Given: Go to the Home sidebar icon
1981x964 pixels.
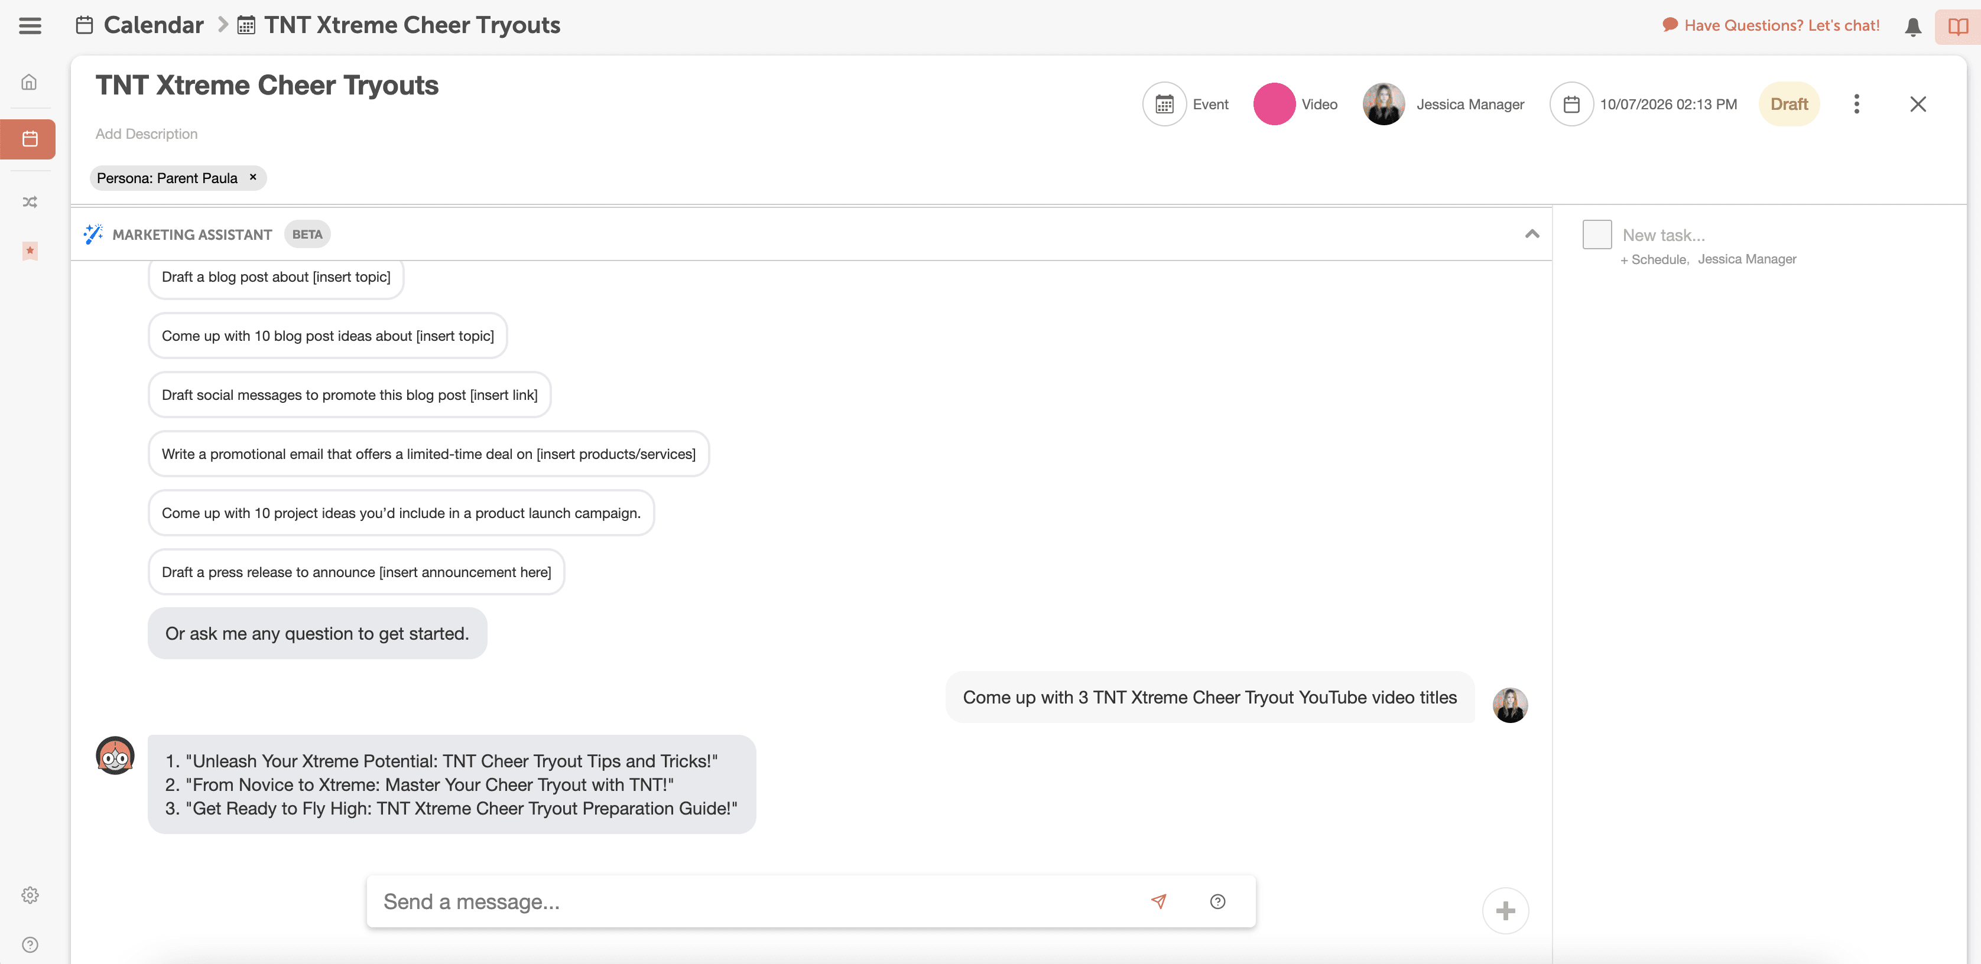Looking at the screenshot, I should 29,82.
